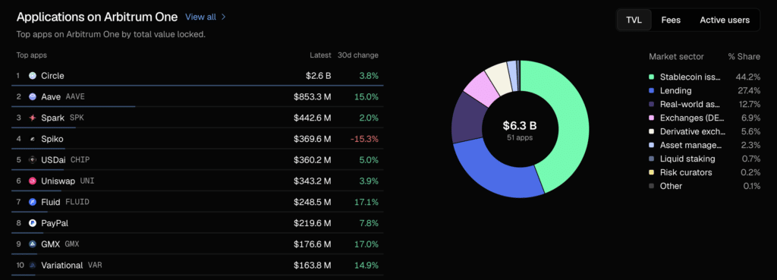Click the Real-world assets purple legend swatch
Screen dimensions: 777x280
tap(651, 105)
